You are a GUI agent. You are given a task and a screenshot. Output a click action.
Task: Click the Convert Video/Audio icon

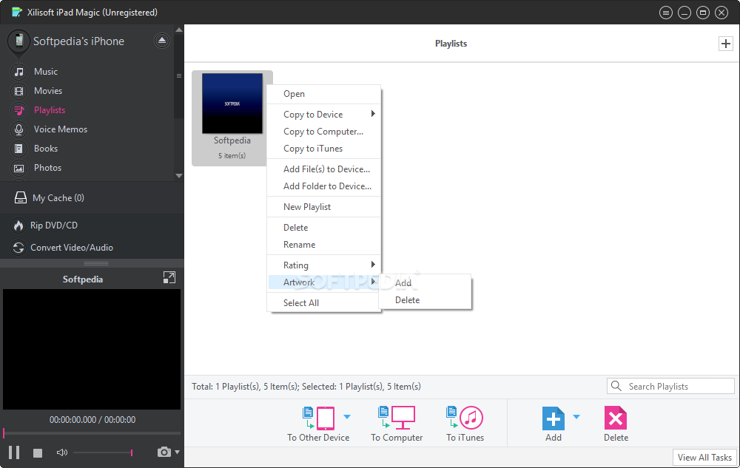18,248
